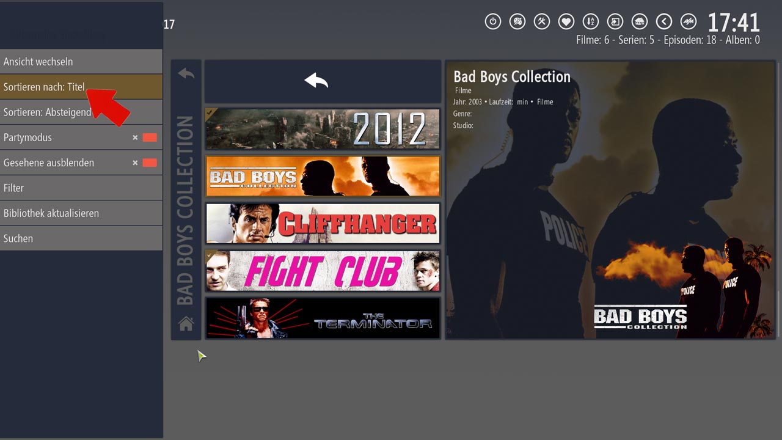
Task: Click the home icon in vertical sidebar
Action: point(186,323)
